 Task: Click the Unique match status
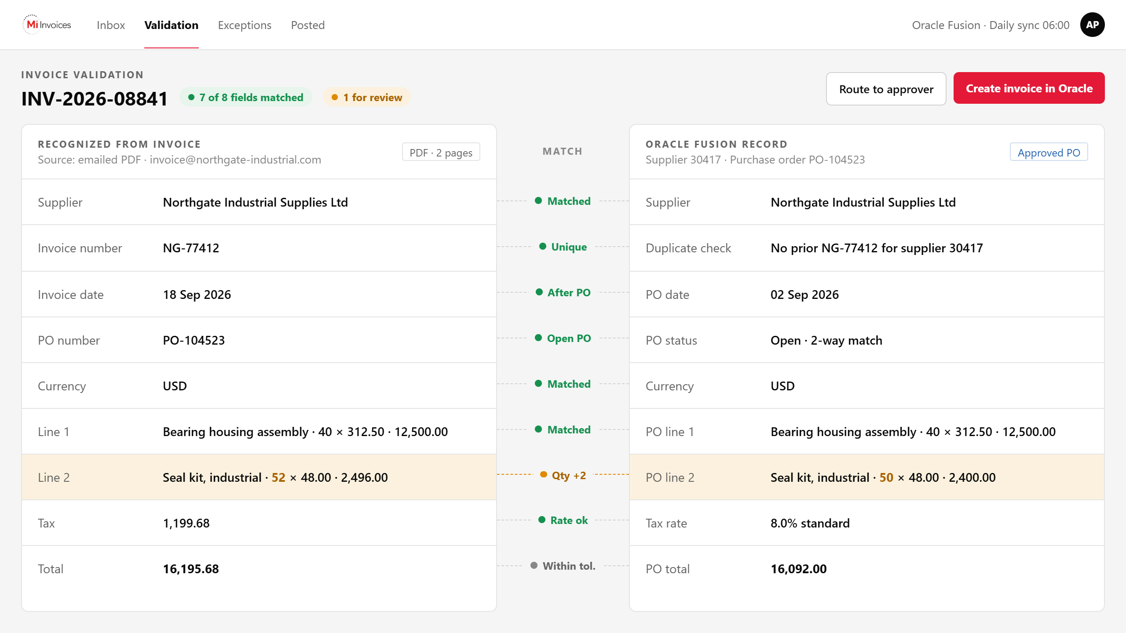pyautogui.click(x=563, y=247)
